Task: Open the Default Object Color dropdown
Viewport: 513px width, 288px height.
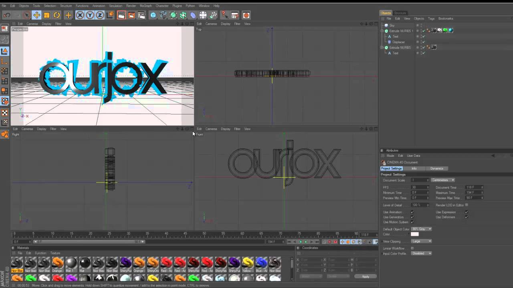Action: click(x=421, y=229)
